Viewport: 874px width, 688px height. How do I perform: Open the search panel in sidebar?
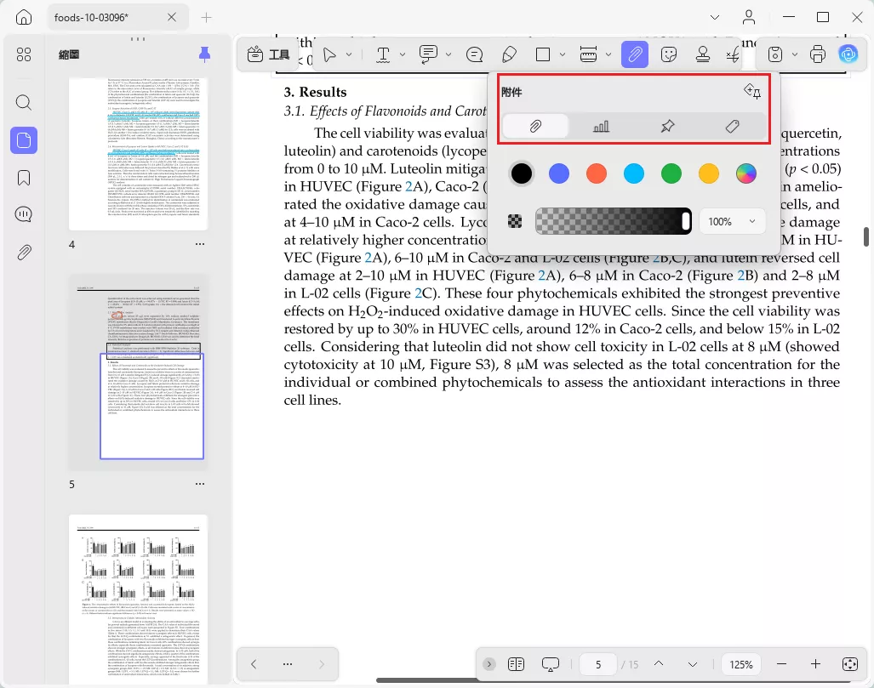(24, 103)
